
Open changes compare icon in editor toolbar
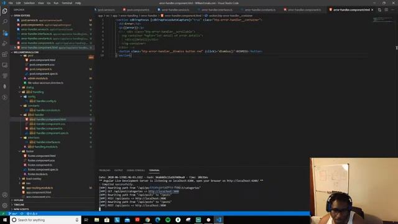pos(379,10)
